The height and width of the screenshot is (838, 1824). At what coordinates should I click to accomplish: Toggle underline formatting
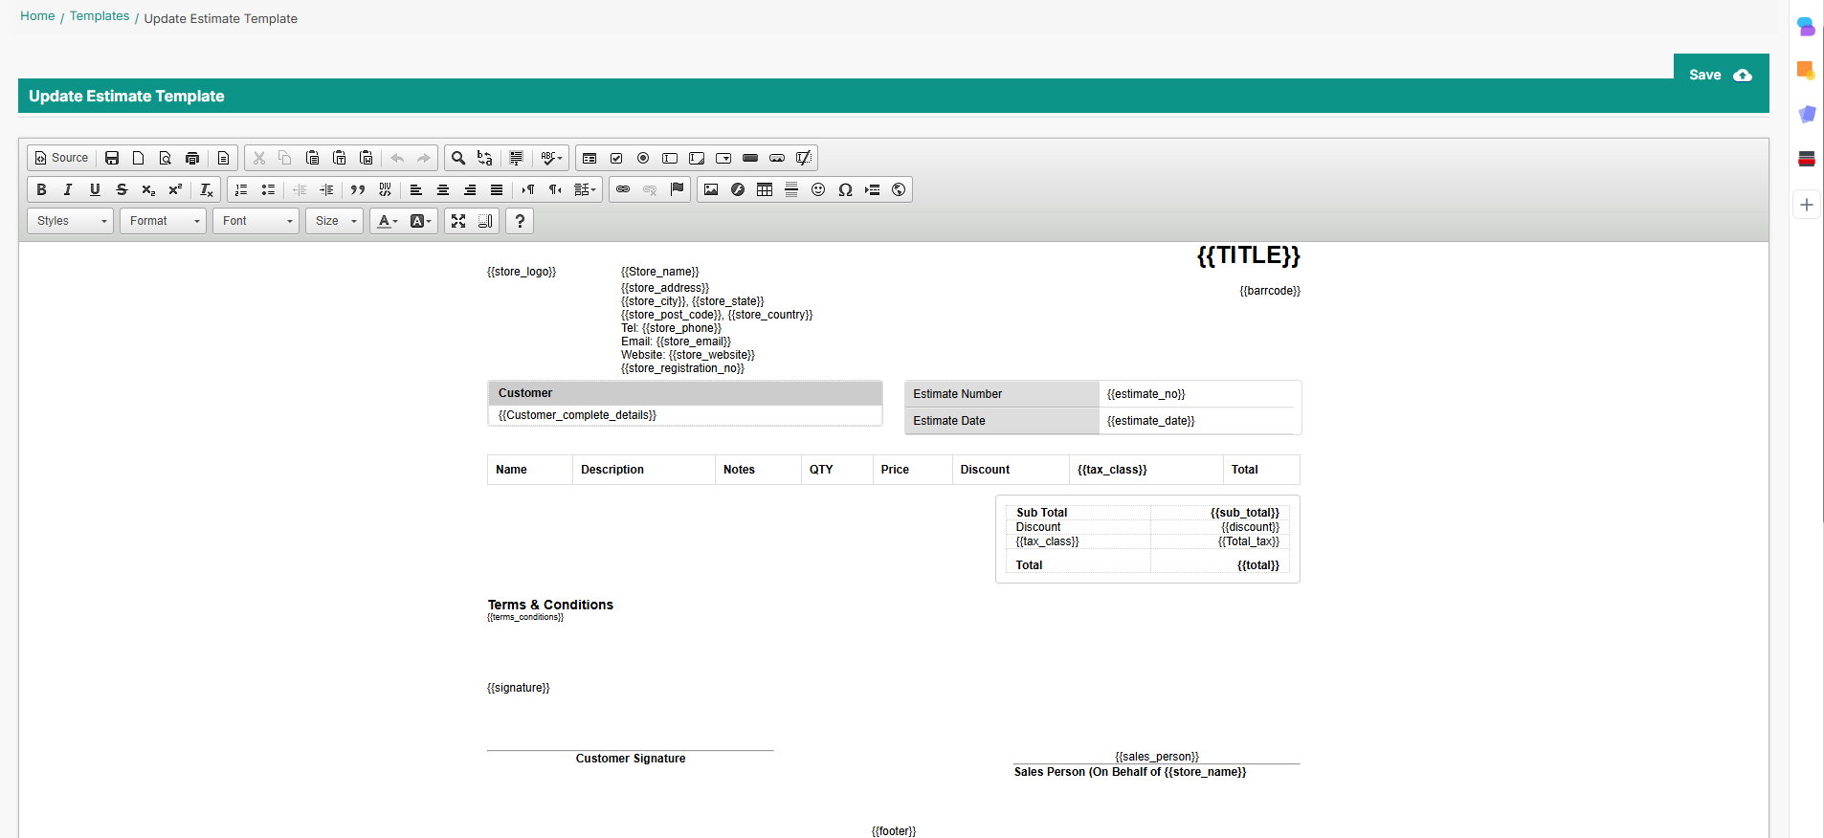[95, 189]
